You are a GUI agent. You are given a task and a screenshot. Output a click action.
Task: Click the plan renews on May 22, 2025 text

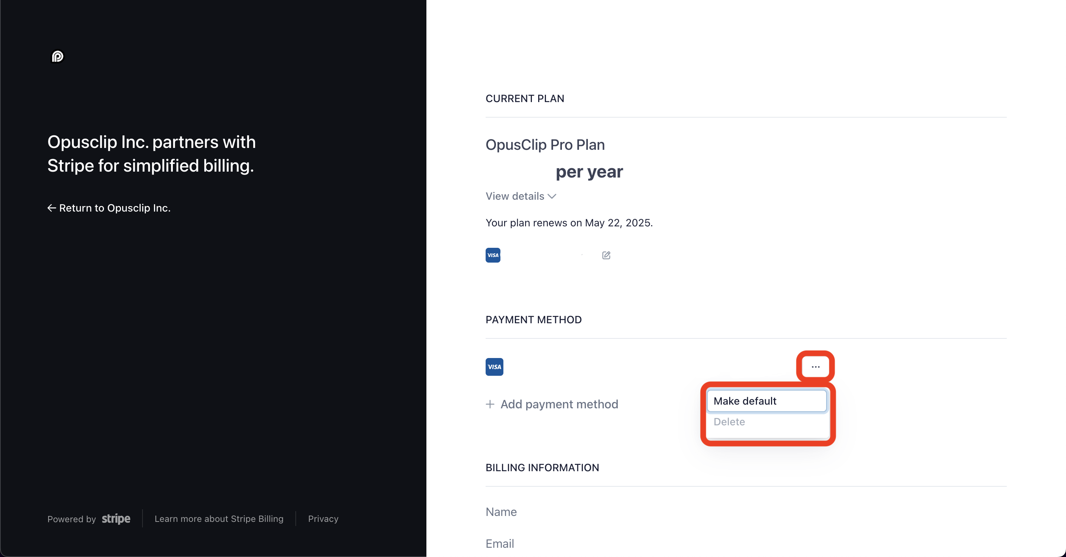[x=569, y=223]
